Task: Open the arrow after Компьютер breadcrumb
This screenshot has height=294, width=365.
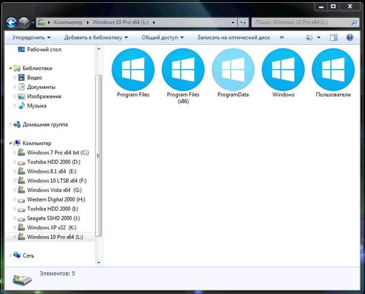Action: [x=88, y=22]
